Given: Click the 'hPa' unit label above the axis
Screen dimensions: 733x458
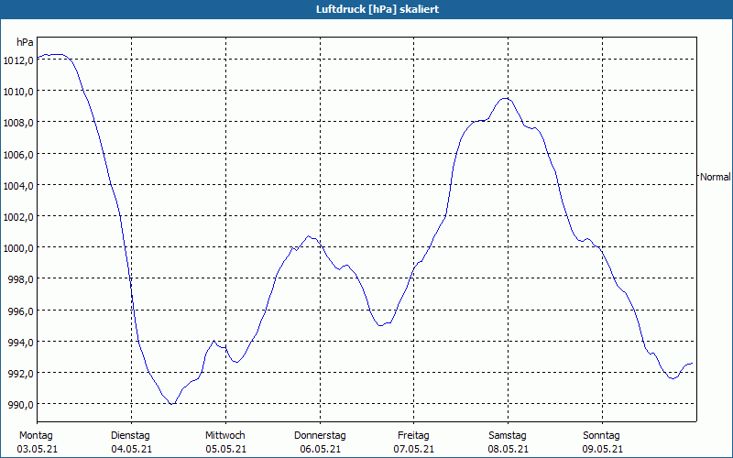Looking at the screenshot, I should [25, 42].
